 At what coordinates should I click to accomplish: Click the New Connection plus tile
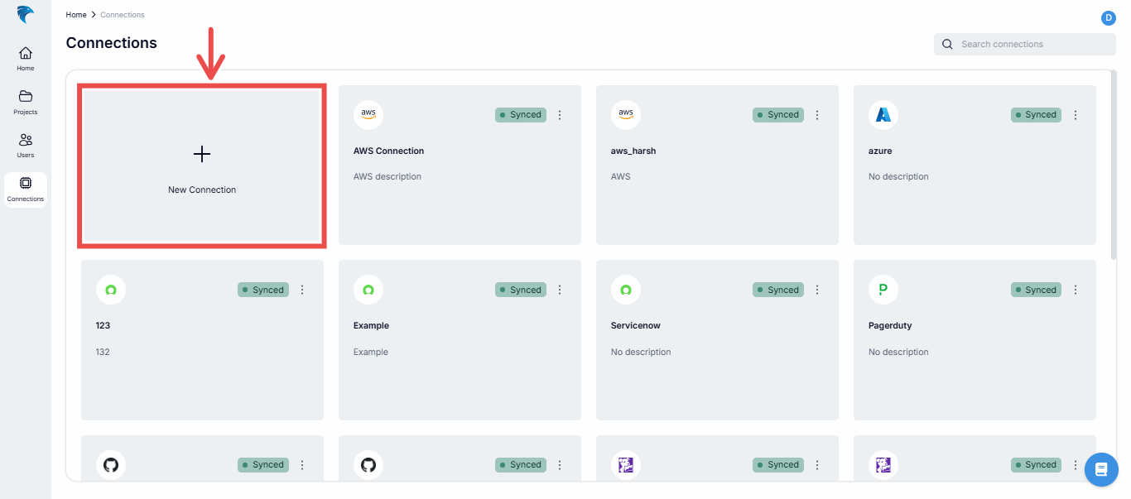pos(202,167)
